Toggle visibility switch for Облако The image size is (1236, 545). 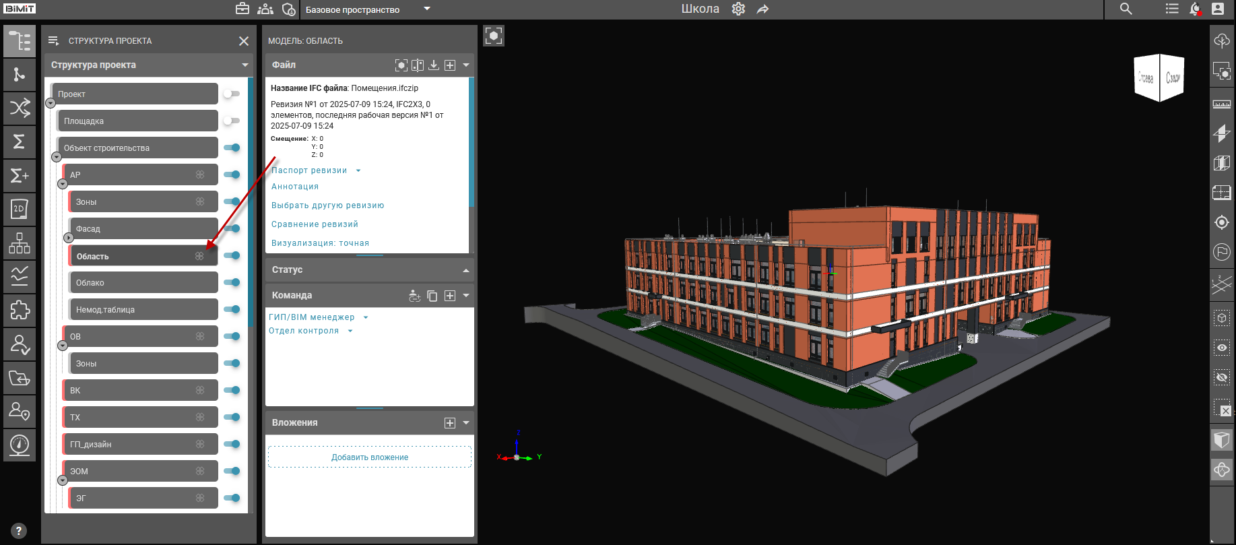[x=231, y=282]
